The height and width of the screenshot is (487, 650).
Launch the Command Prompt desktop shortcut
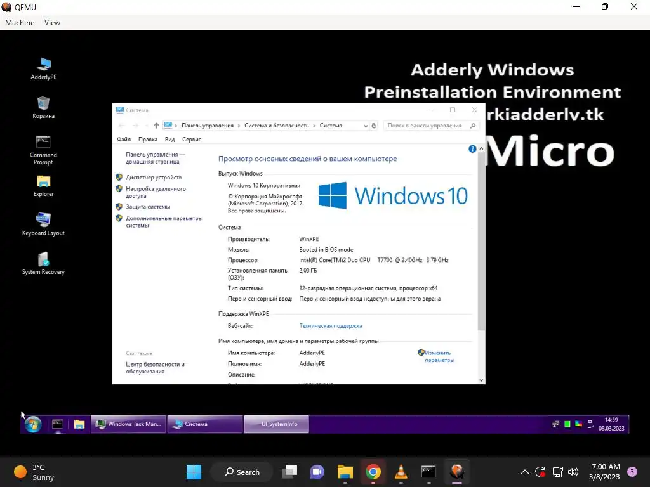pos(43,150)
